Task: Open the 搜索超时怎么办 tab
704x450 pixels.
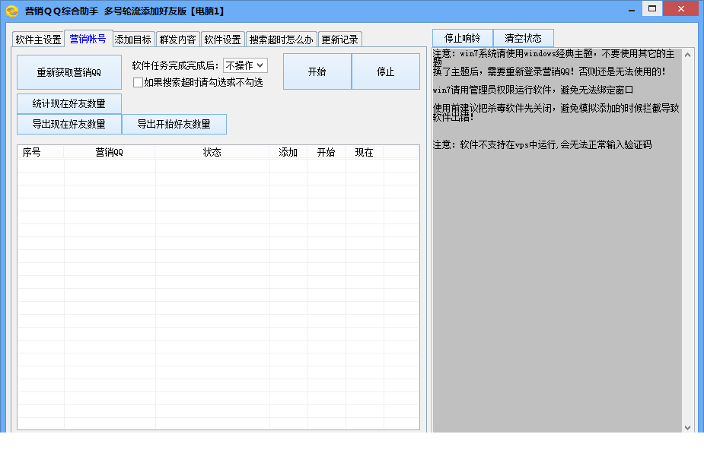Action: (x=282, y=40)
